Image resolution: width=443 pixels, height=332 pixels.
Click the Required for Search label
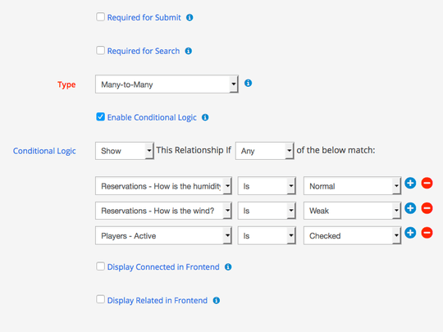pos(144,51)
